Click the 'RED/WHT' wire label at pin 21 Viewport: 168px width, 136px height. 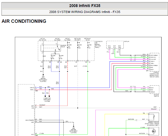(42, 105)
